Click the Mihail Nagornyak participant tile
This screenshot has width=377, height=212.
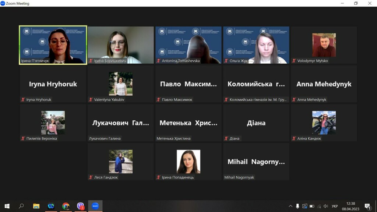tap(256, 162)
